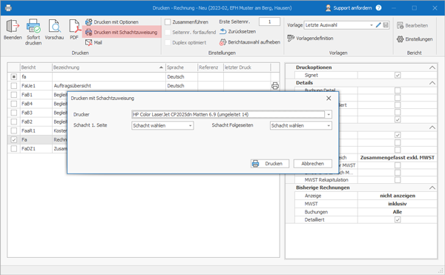Viewport: 445px width, 275px height.
Task: Click the Support anfordern link
Action: tap(349, 8)
